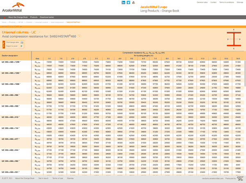
Task: Open Terms & conditions at the top
Action: coord(227,2)
